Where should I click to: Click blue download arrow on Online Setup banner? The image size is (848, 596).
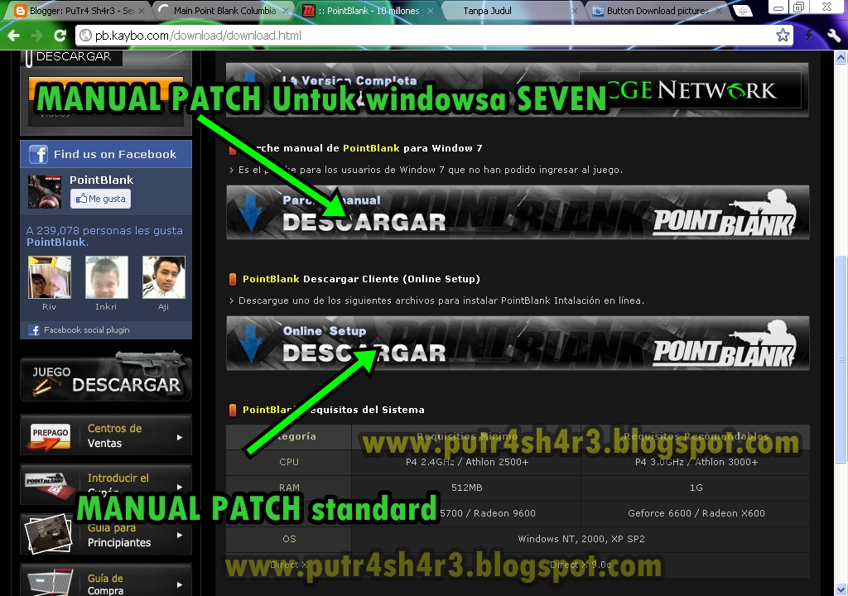click(x=252, y=344)
